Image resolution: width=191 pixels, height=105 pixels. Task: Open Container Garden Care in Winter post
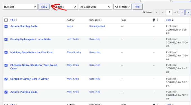29,79
